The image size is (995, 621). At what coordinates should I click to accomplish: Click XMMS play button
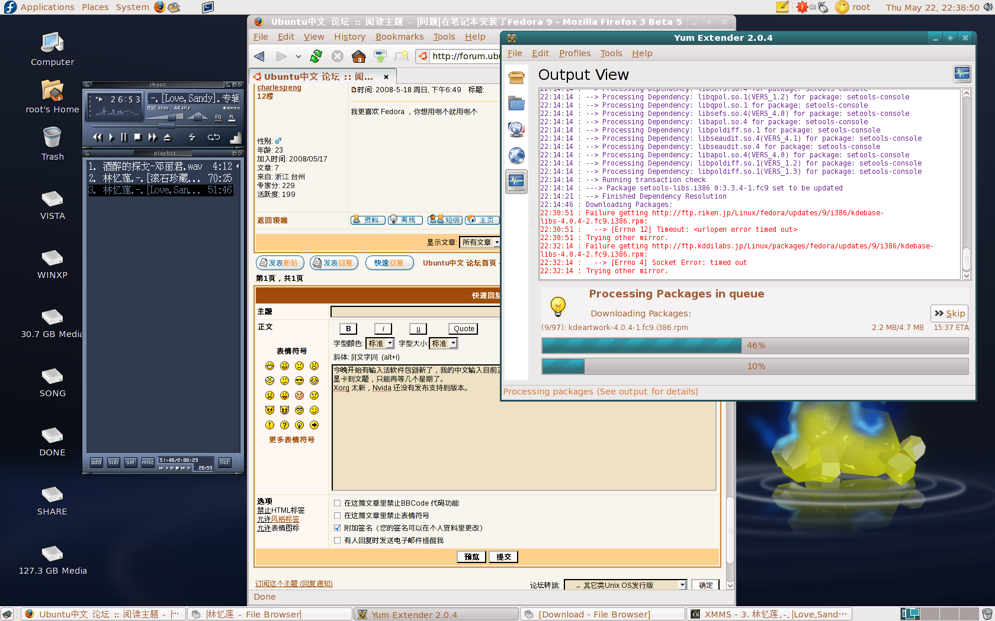pos(111,137)
